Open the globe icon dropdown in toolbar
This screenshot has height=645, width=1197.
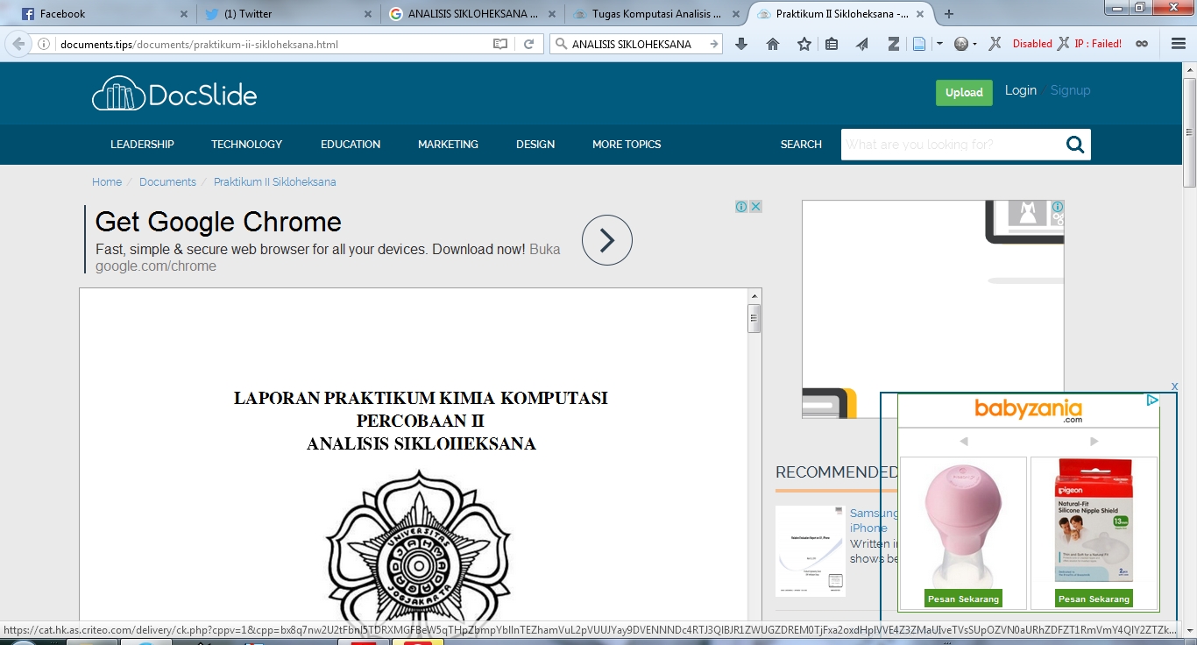pos(963,44)
